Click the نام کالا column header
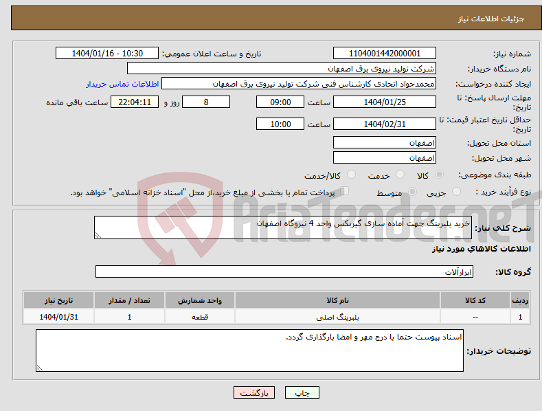542x411 pixels. (x=337, y=300)
